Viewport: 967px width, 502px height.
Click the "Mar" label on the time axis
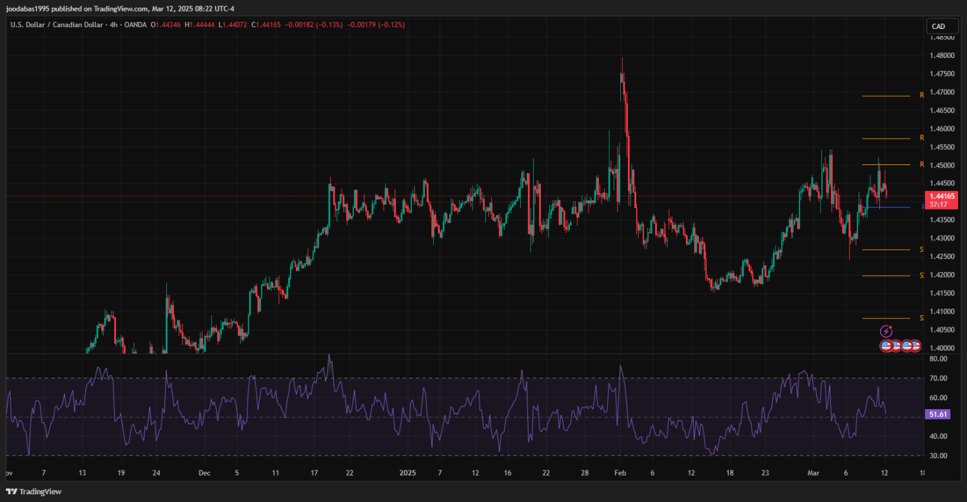click(814, 473)
